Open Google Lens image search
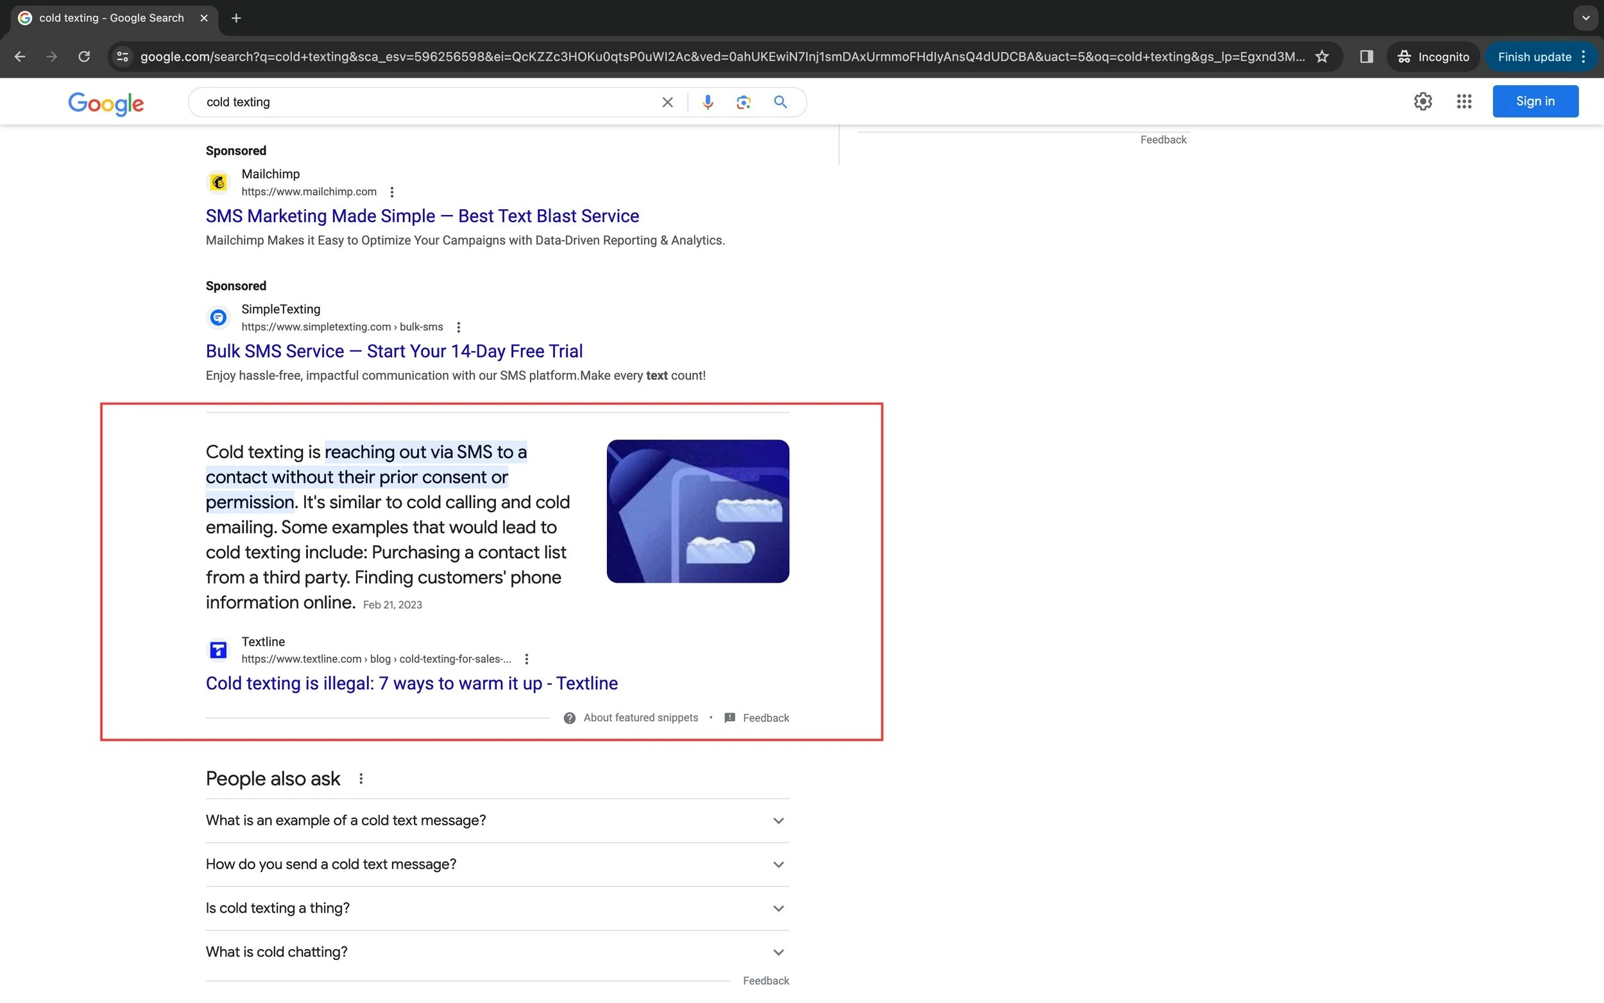Image resolution: width=1604 pixels, height=1003 pixels. [744, 102]
